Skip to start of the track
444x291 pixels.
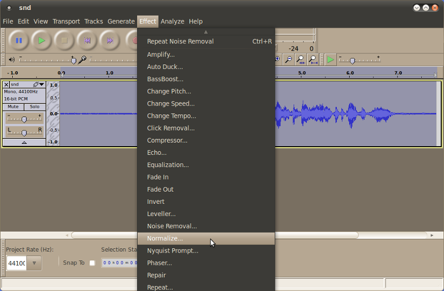click(87, 41)
